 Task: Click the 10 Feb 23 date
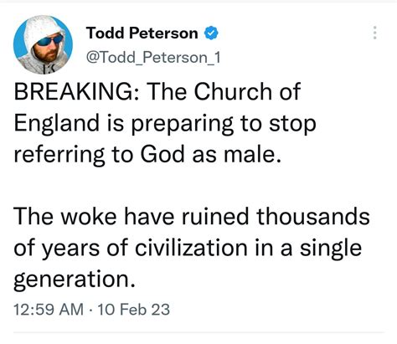click(133, 310)
